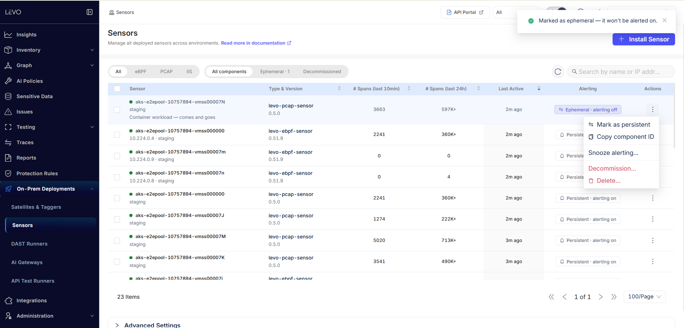684x328 pixels.
Task: Click the Install Sensor button
Action: [x=644, y=39]
